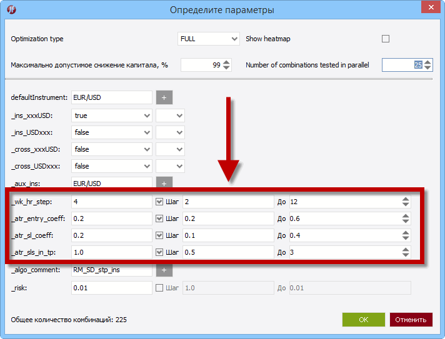The width and height of the screenshot is (445, 339).
Task: Click the _atr_entry_coeff Шаг field showing 0.2
Action: pyautogui.click(x=228, y=219)
